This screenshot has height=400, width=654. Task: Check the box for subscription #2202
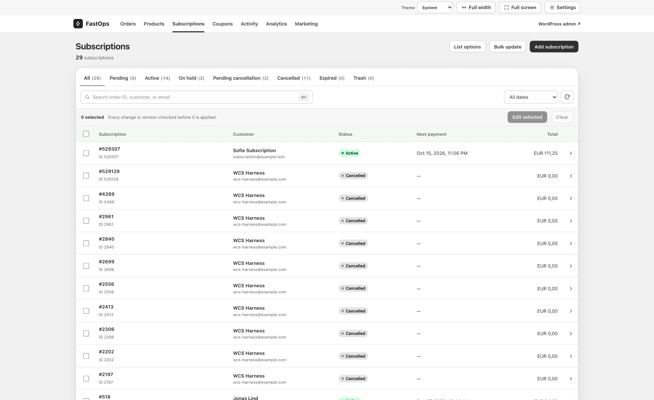click(86, 356)
